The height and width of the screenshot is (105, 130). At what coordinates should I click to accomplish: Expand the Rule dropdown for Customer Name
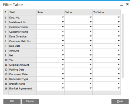[x=63, y=31]
